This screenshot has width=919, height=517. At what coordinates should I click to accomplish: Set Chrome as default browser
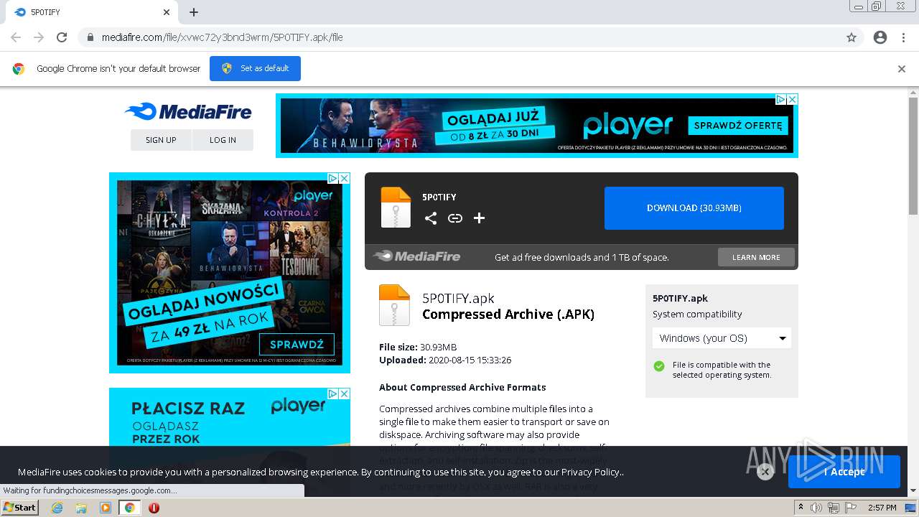click(255, 68)
